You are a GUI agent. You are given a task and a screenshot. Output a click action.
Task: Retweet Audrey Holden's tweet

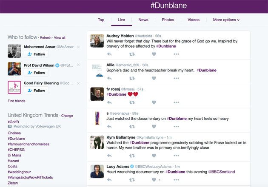point(132,54)
